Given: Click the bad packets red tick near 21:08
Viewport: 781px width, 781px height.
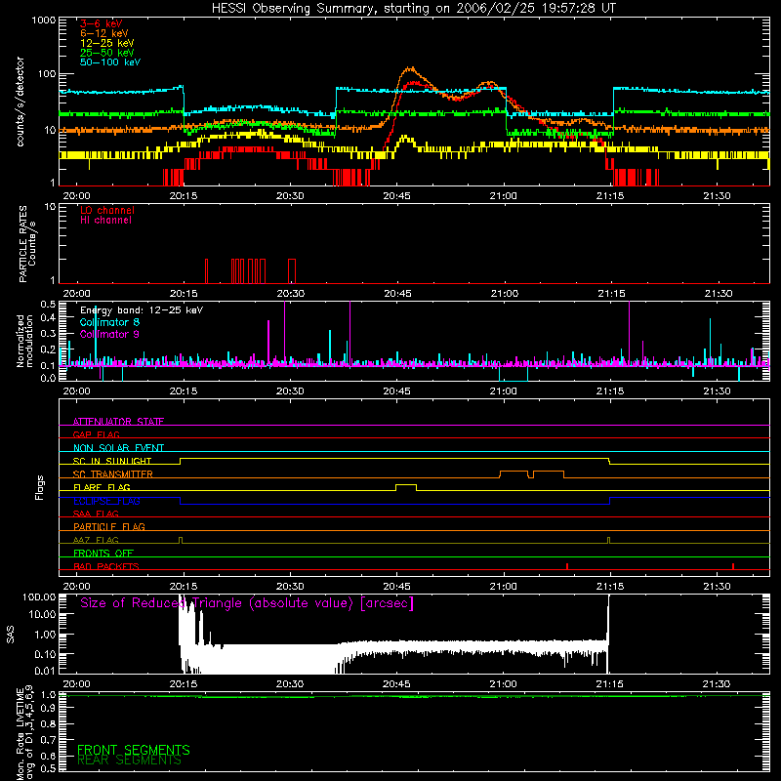Looking at the screenshot, I should 567,566.
